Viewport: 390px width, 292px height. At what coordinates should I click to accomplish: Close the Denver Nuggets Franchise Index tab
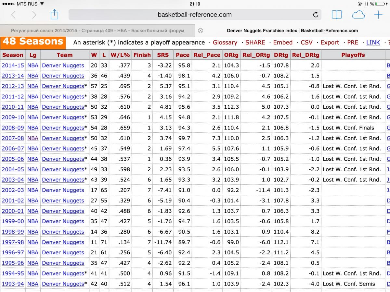[201, 30]
